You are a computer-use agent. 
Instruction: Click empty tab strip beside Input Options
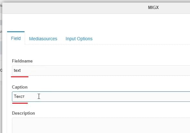[141, 39]
